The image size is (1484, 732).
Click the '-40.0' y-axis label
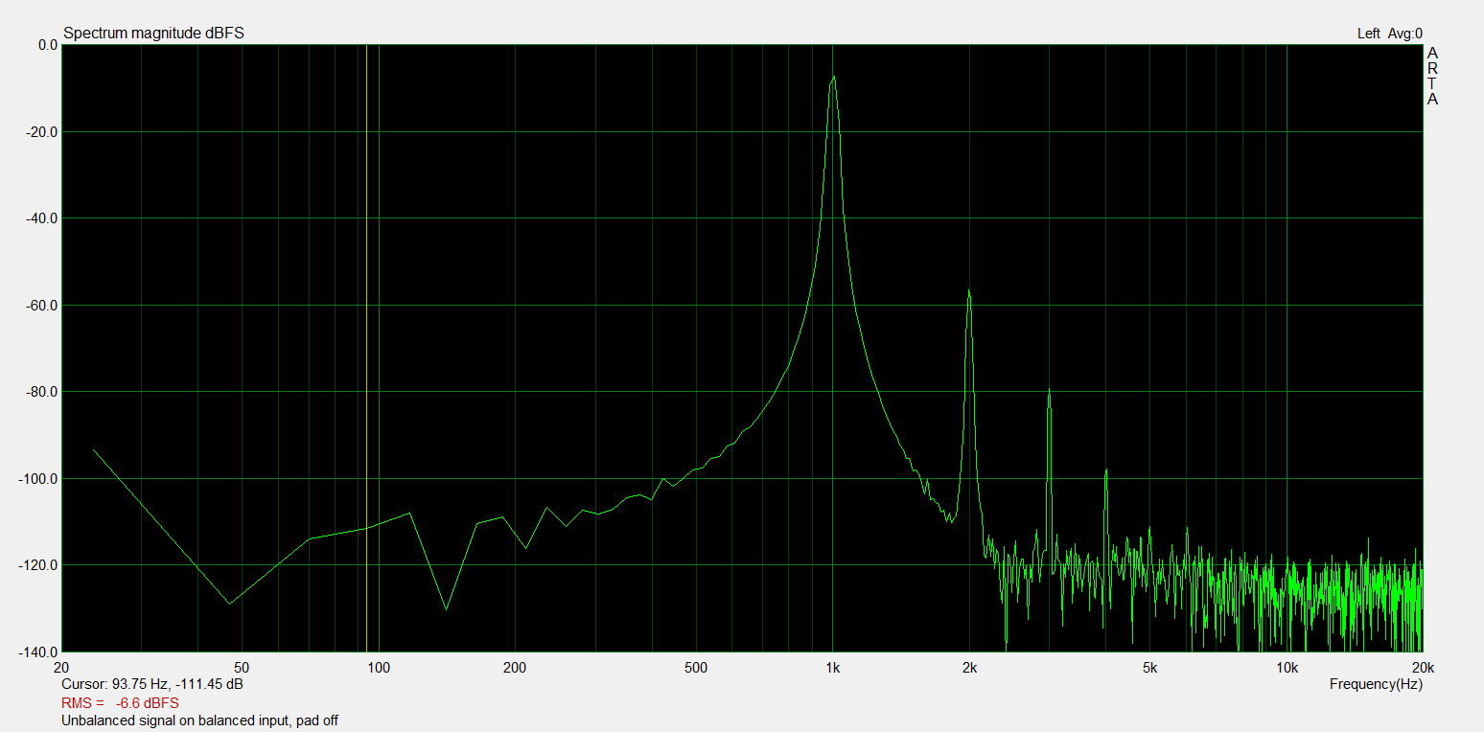point(43,218)
